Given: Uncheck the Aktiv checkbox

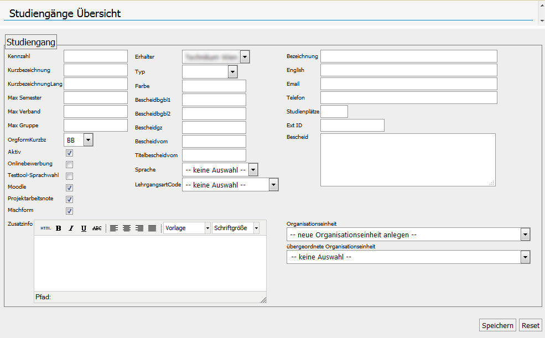Looking at the screenshot, I should coord(70,153).
